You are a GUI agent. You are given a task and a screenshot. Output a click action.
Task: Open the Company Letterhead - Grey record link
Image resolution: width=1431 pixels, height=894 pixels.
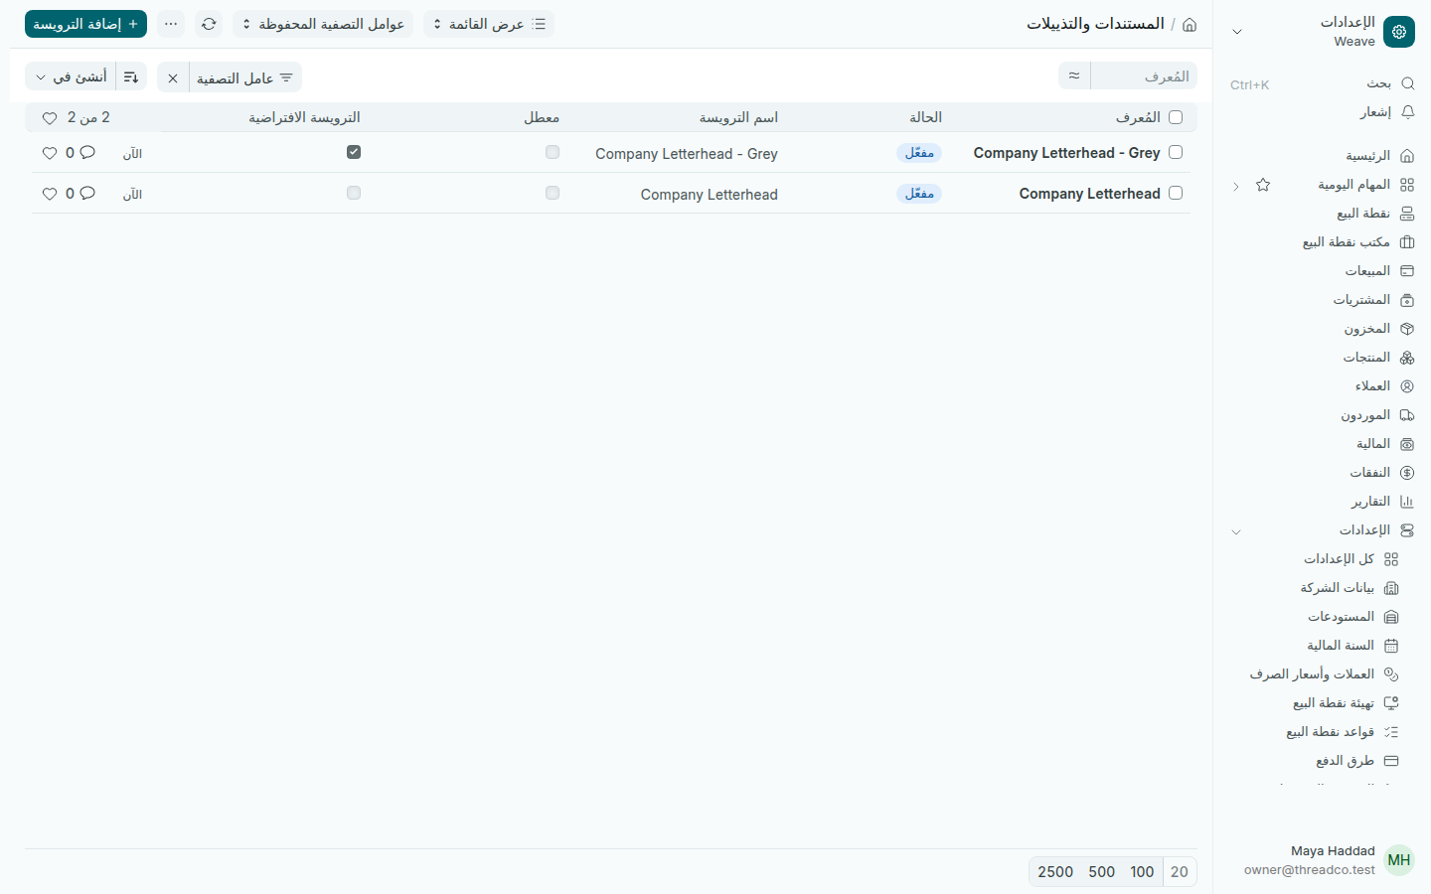coord(1066,153)
